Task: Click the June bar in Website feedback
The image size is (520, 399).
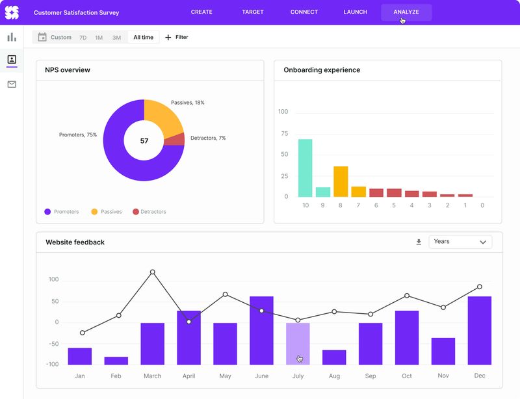Action: tap(262, 331)
